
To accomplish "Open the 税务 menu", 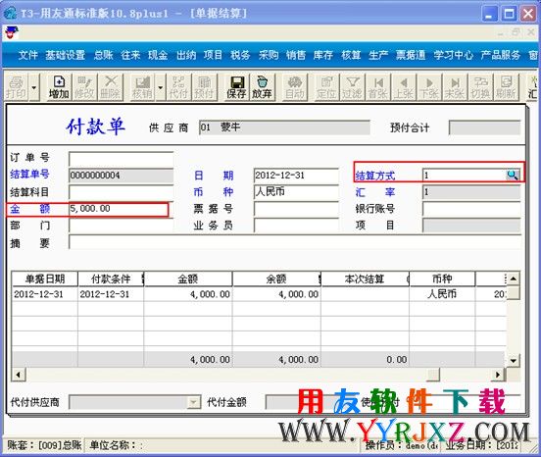I will point(240,55).
